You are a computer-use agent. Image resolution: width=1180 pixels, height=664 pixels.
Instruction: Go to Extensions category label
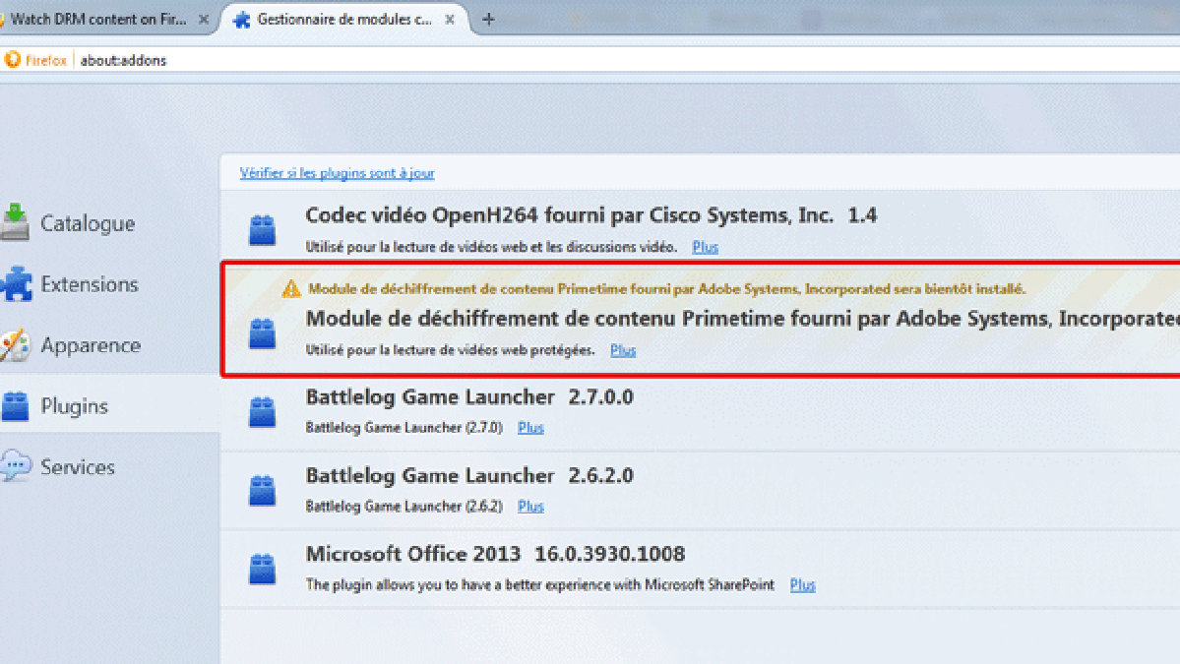click(90, 284)
